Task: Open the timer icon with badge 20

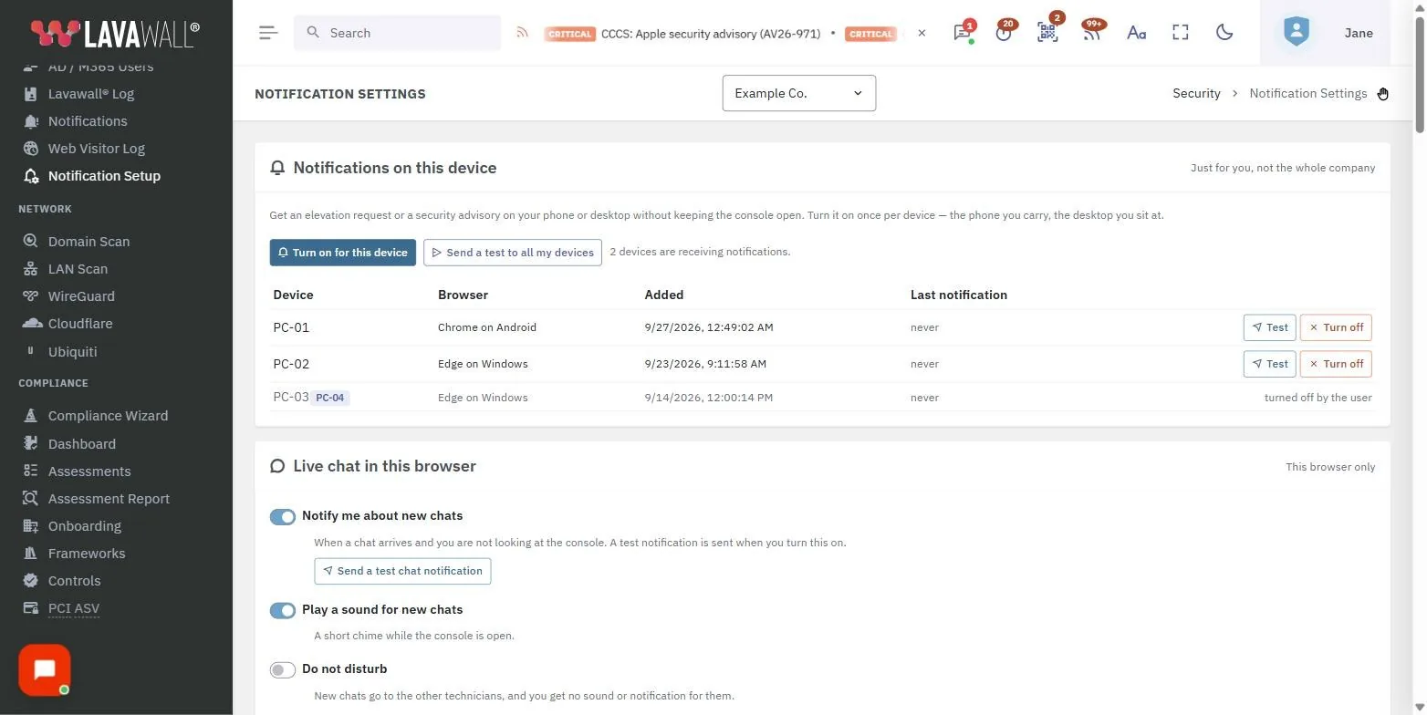Action: (x=1005, y=32)
